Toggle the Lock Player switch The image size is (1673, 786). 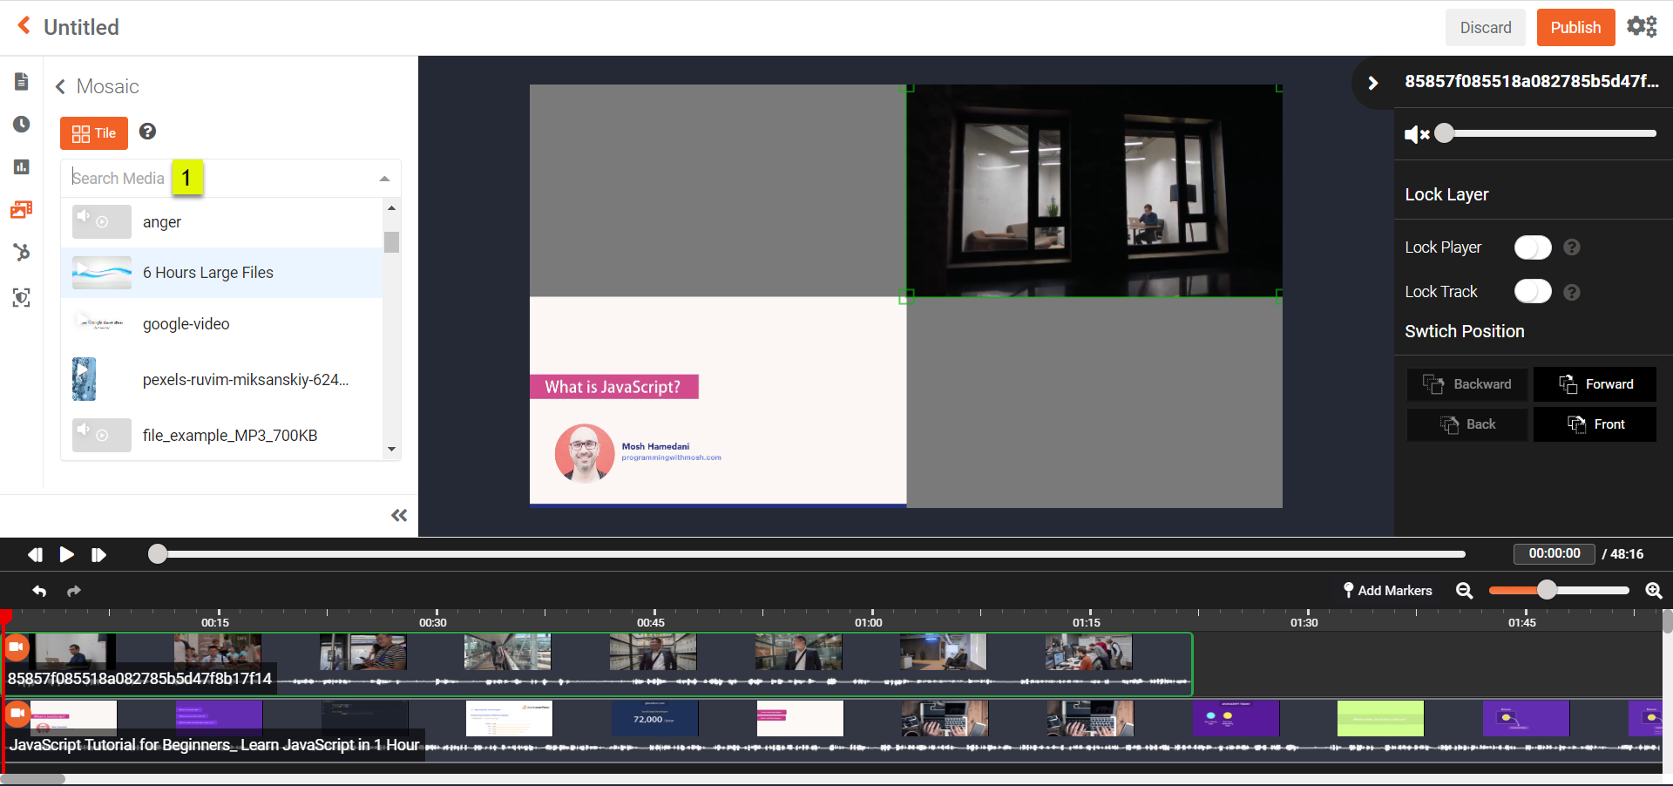click(x=1532, y=248)
